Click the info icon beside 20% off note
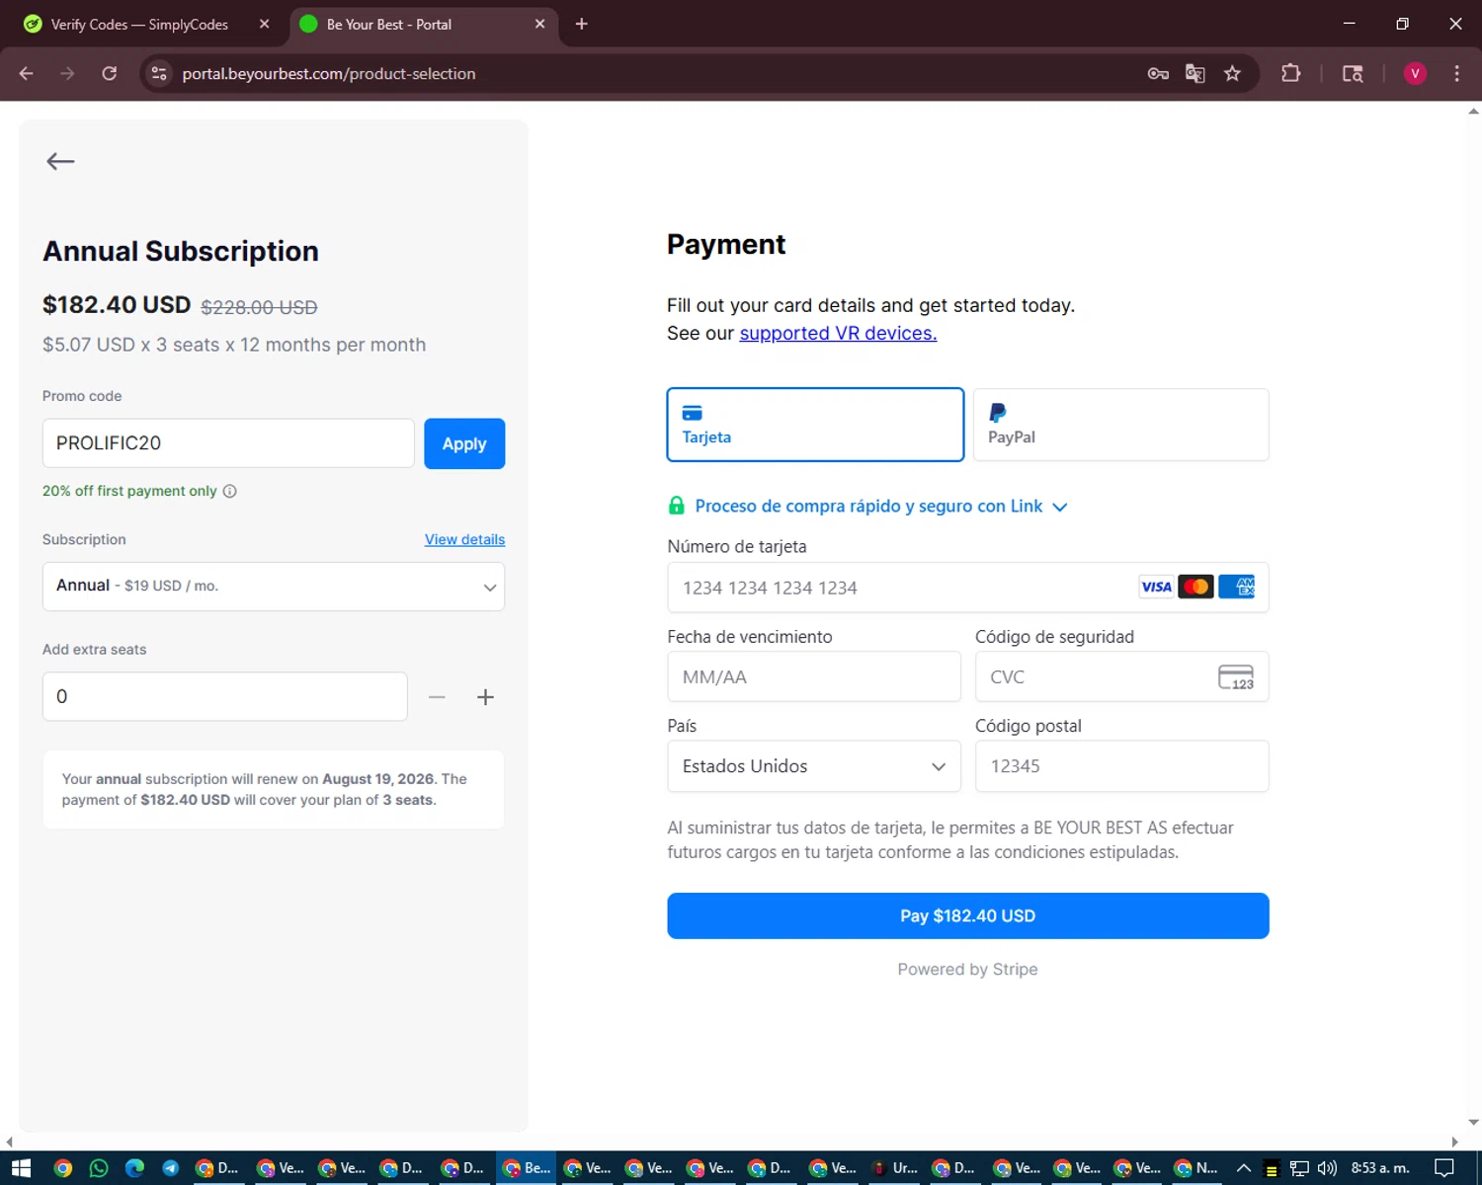1482x1185 pixels. click(x=230, y=491)
